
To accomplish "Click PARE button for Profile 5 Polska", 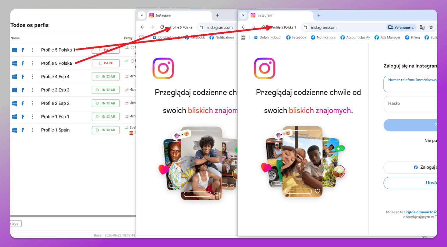I will point(105,63).
